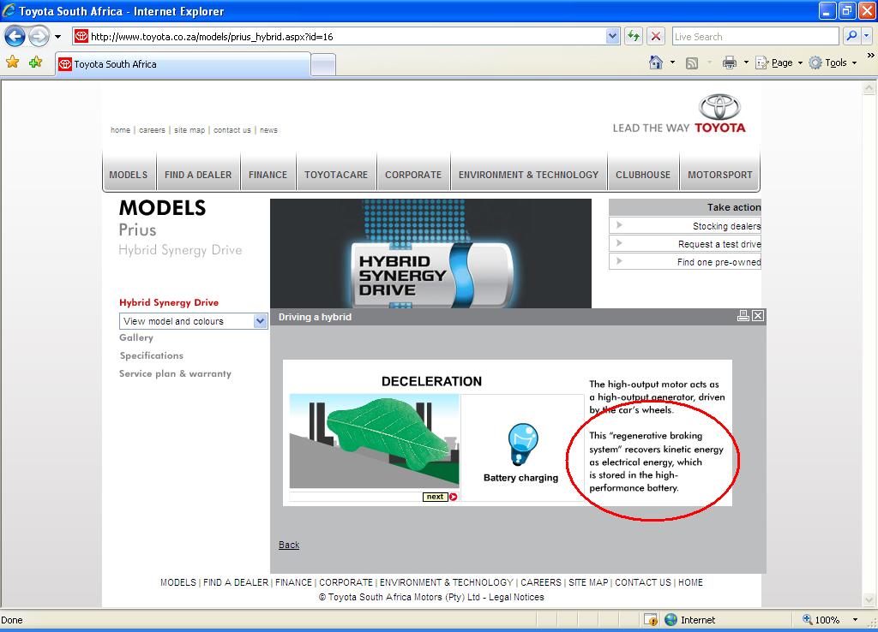878x632 pixels.
Task: Click the browser Forward arrow button
Action: pyautogui.click(x=39, y=37)
